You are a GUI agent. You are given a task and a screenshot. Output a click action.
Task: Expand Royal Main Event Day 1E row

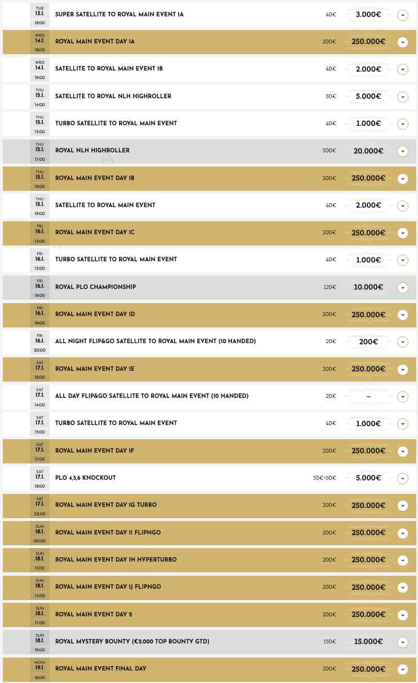(x=402, y=370)
